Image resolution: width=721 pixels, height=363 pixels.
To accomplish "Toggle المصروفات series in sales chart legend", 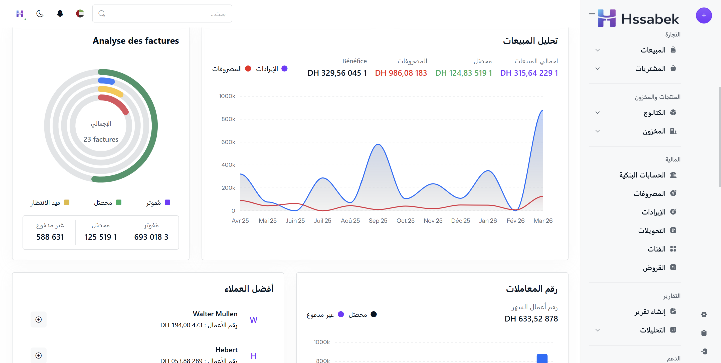I will pos(232,69).
